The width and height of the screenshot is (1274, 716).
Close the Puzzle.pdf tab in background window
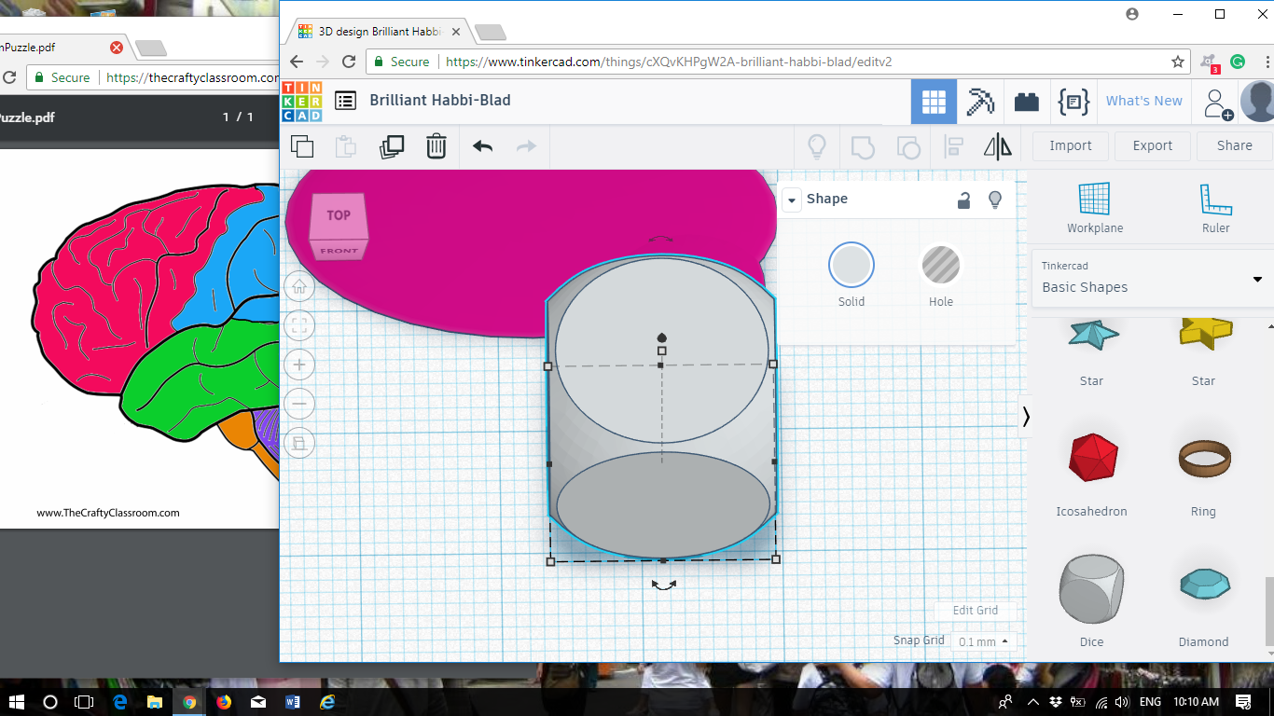pyautogui.click(x=117, y=47)
